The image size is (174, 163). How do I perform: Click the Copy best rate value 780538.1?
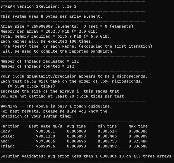(x=45, y=131)
